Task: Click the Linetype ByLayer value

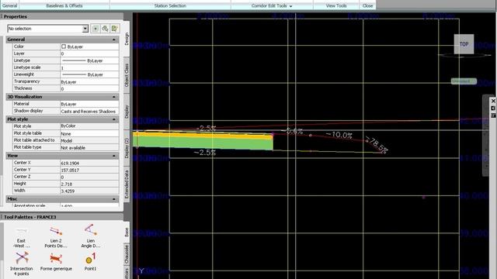Action: (x=89, y=60)
